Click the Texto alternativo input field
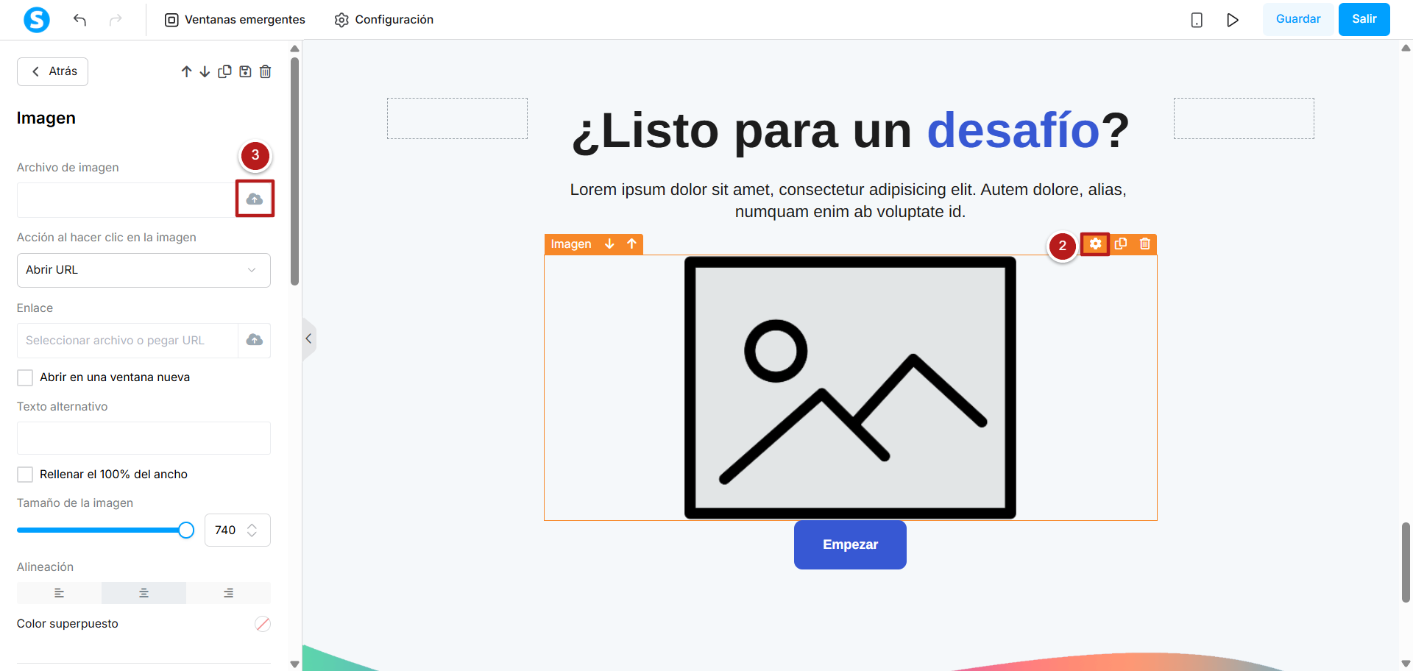Viewport: 1413px width, 671px height. tap(144, 439)
